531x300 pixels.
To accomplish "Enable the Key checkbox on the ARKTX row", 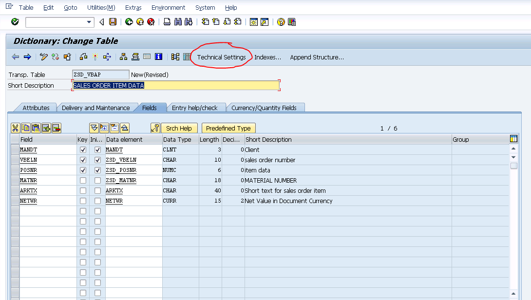I will coord(83,190).
